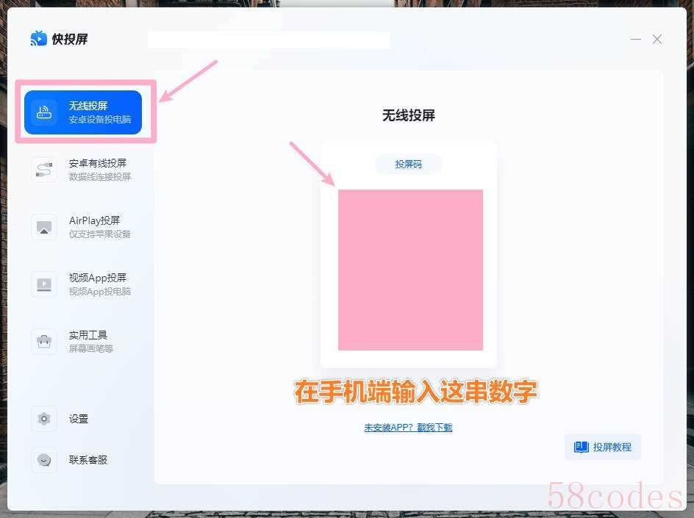The height and width of the screenshot is (518, 694).
Task: Click the 无线投屏 heading text
Action: (x=409, y=115)
